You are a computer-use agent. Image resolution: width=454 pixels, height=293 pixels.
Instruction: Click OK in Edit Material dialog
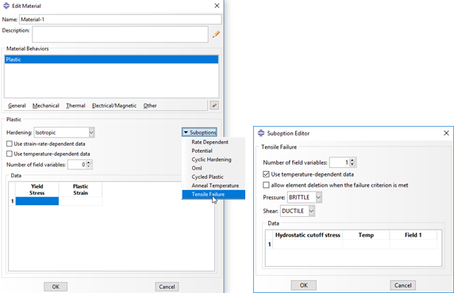click(x=56, y=287)
